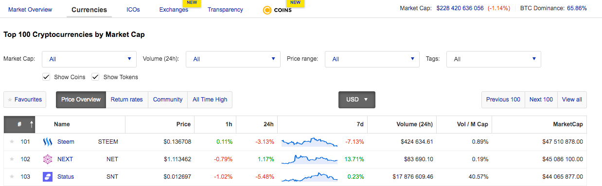Go to Next 100 currencies

[541, 100]
